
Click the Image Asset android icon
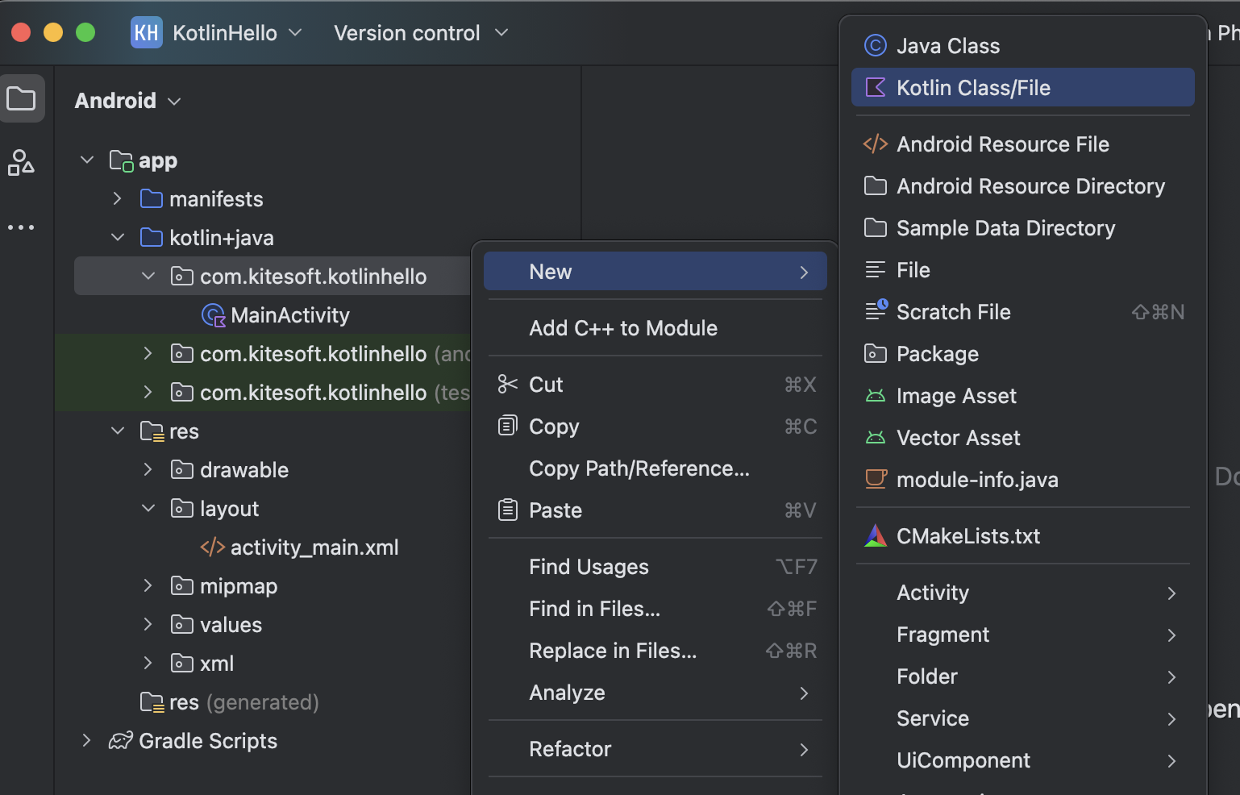coord(875,396)
